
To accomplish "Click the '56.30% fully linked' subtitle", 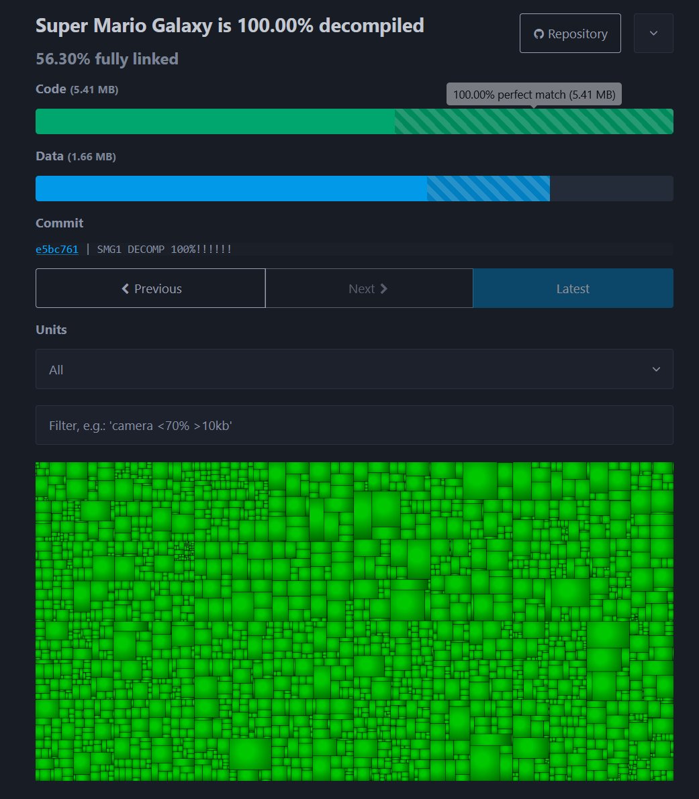I will click(107, 59).
